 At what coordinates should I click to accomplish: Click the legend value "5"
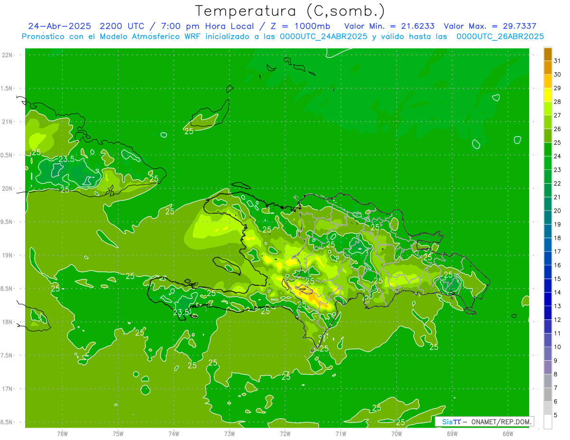point(556,415)
